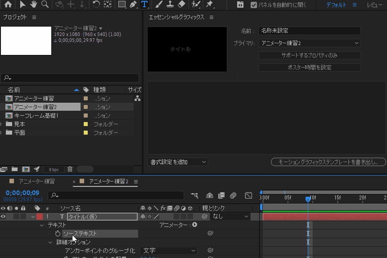Collapse the タイトル(仮) layer properties
Viewport: 387px width, 258px height.
33,217
